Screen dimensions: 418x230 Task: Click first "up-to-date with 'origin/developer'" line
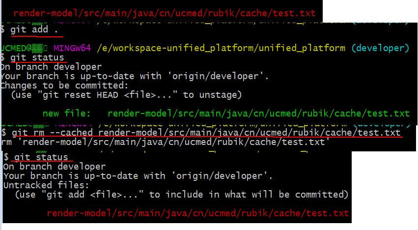point(134,76)
